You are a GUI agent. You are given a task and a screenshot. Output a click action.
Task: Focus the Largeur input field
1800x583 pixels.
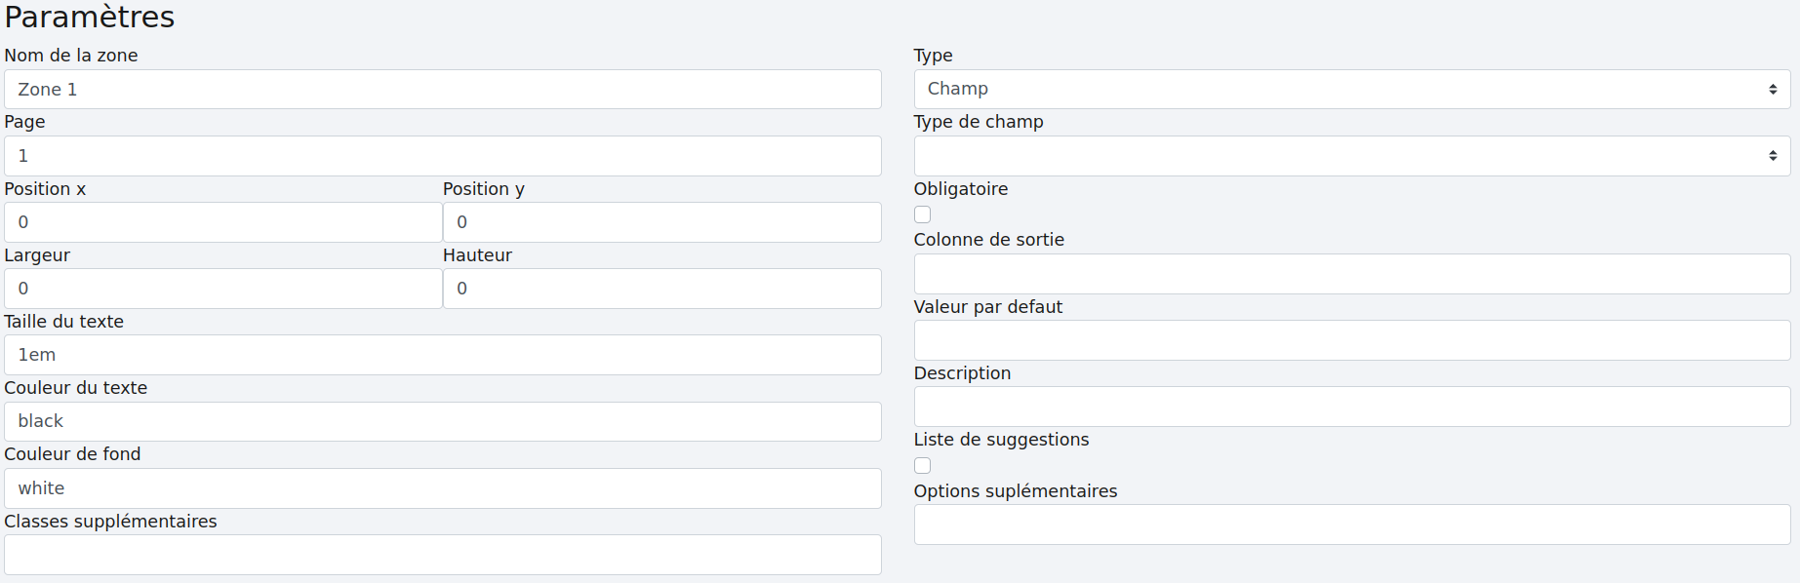tap(222, 289)
